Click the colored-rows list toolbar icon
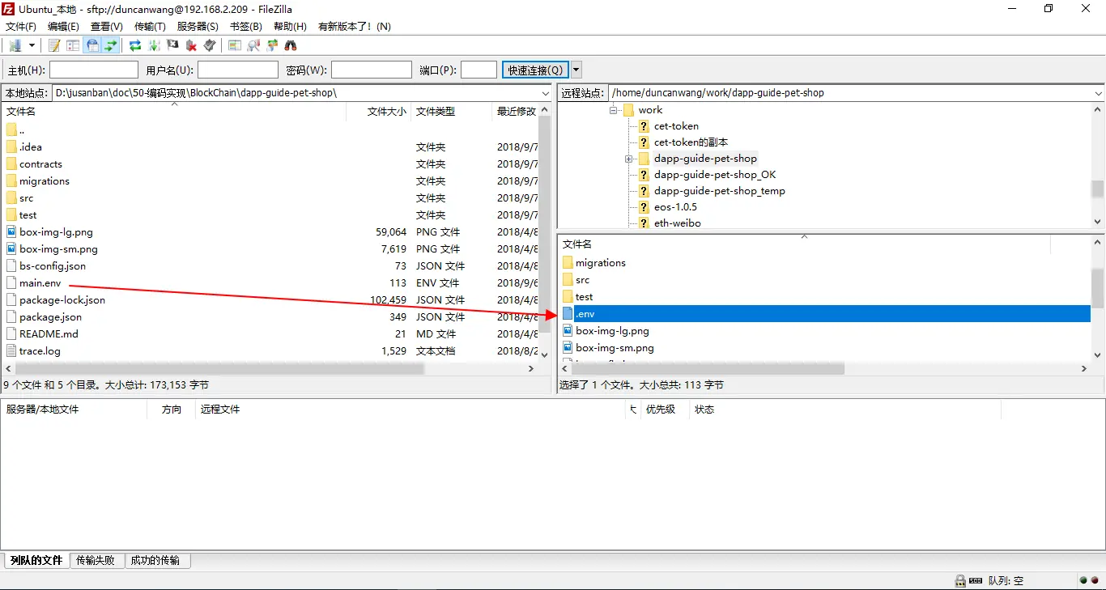1106x590 pixels. coord(235,45)
